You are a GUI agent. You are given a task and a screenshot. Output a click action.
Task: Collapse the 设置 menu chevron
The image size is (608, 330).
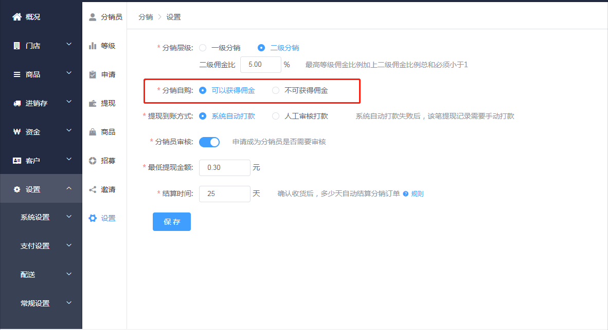click(69, 188)
